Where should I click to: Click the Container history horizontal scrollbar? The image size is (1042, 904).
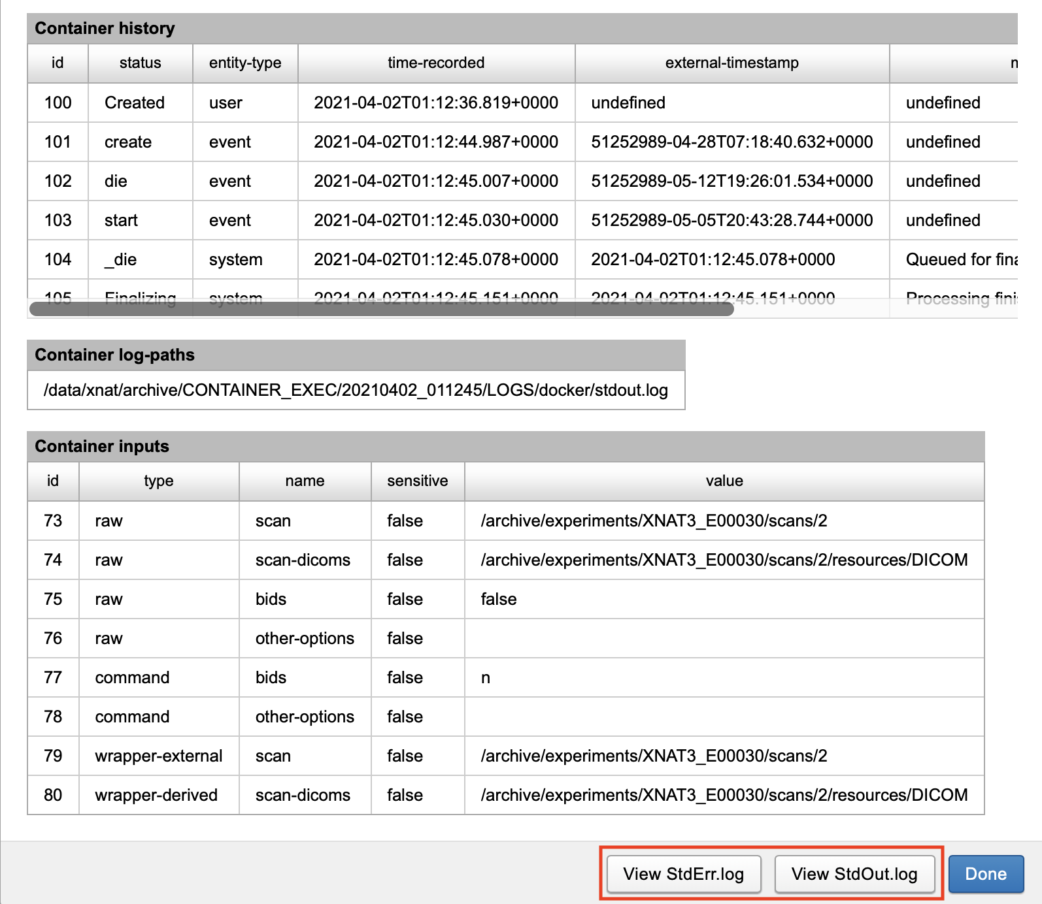(x=382, y=309)
